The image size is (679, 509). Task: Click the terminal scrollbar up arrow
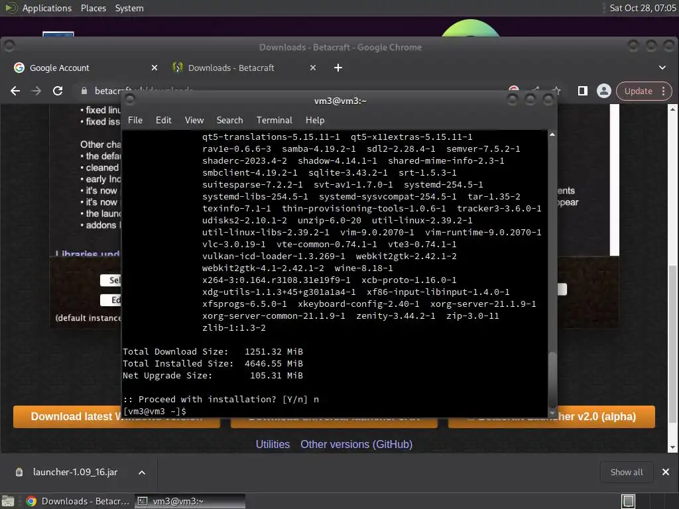[552, 135]
